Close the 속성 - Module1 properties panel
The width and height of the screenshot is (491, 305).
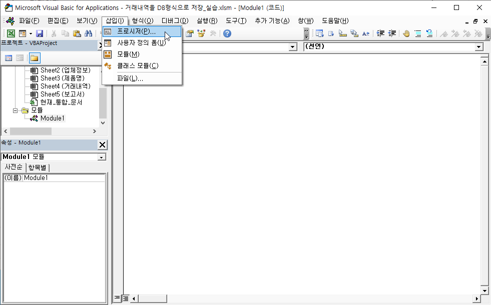point(103,145)
